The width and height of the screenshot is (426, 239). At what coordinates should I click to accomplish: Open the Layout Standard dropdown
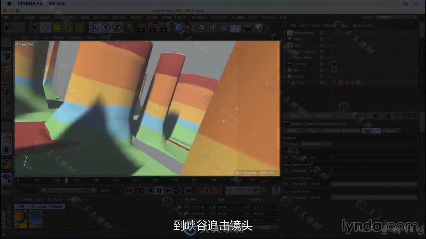click(397, 17)
